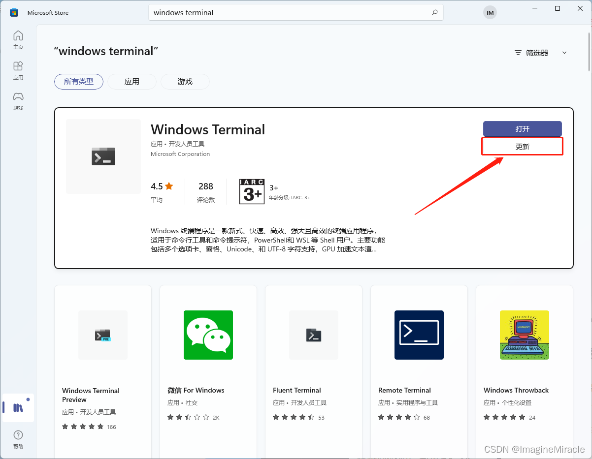The image size is (592, 459).
Task: Click Microsoft Corporation publisher text
Action: coord(180,154)
